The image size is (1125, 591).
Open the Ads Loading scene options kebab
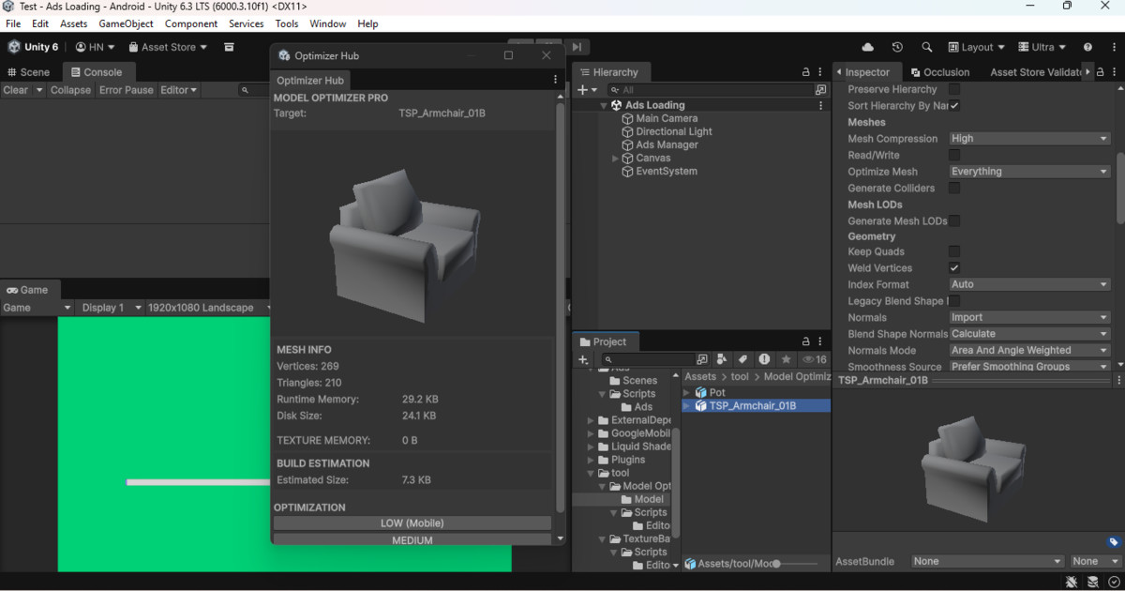(x=822, y=105)
